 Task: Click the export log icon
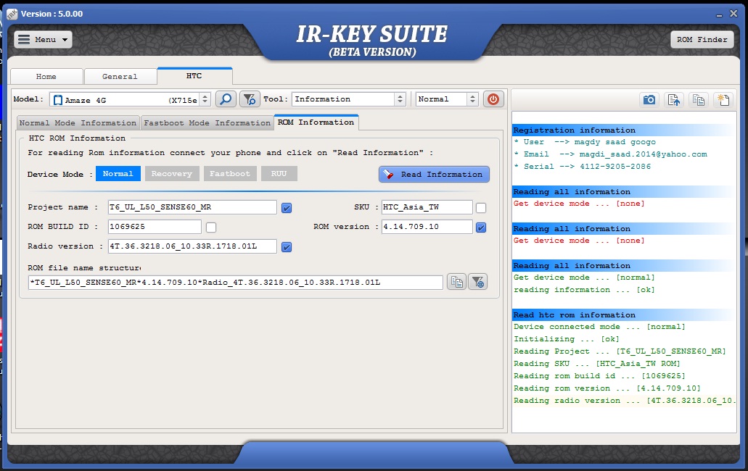point(673,99)
